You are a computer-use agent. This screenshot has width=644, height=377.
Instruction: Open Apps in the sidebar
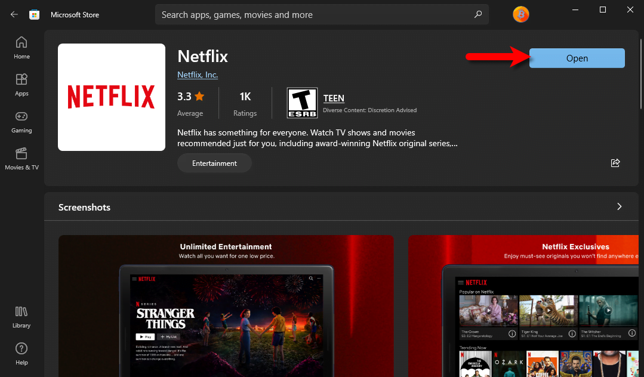click(x=21, y=85)
